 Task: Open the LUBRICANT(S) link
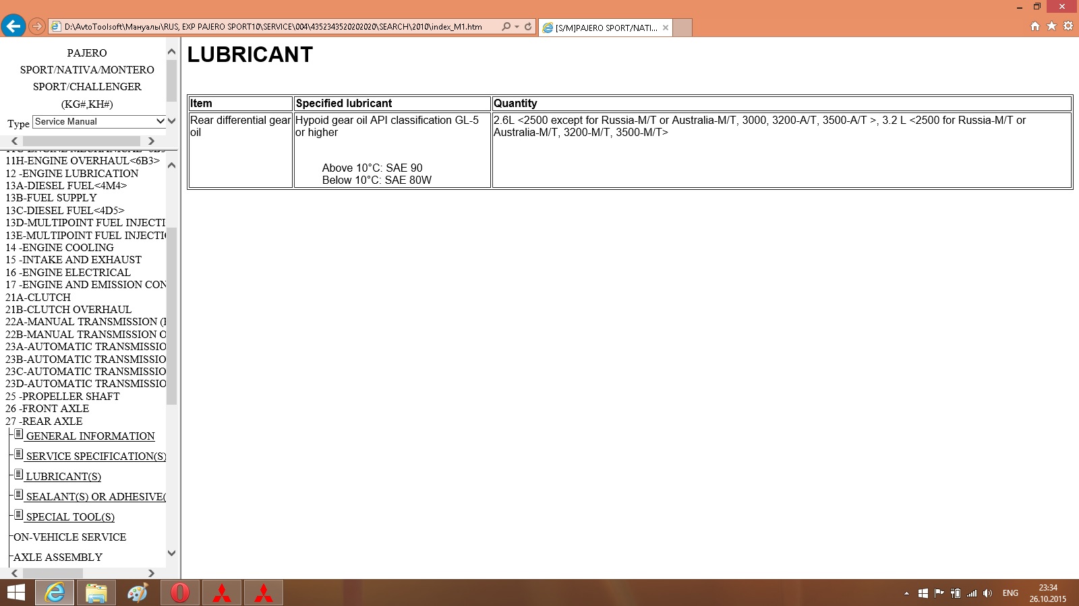click(63, 477)
